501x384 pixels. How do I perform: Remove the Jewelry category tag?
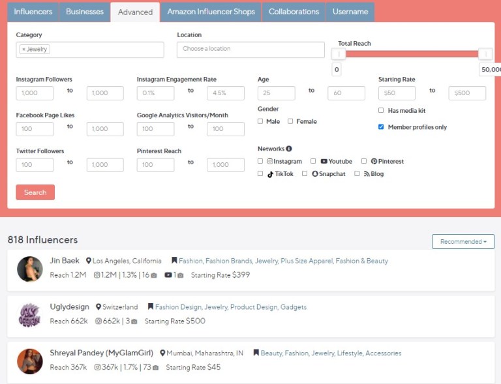click(x=23, y=49)
